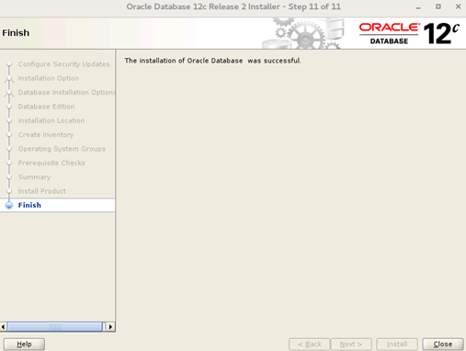466x351 pixels.
Task: Close the window with title bar X
Action: click(x=459, y=6)
